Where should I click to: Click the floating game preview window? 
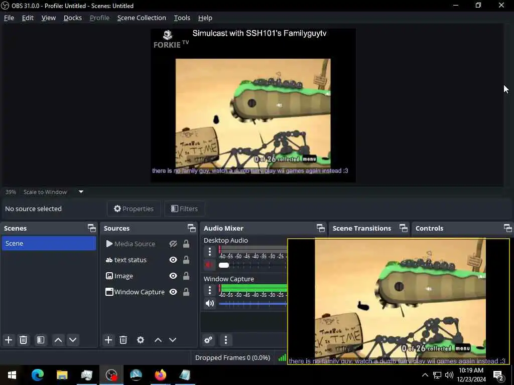[x=399, y=301]
